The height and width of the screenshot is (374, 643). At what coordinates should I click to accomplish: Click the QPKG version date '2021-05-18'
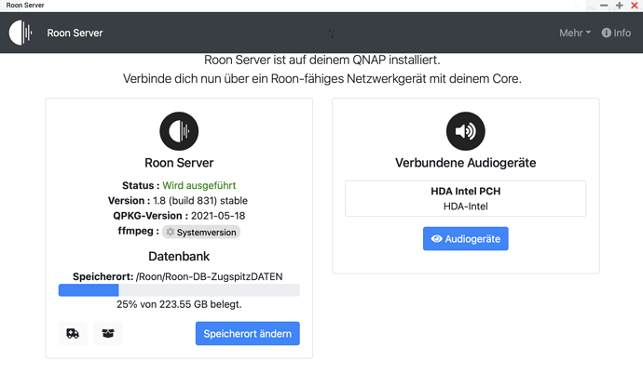(x=218, y=216)
